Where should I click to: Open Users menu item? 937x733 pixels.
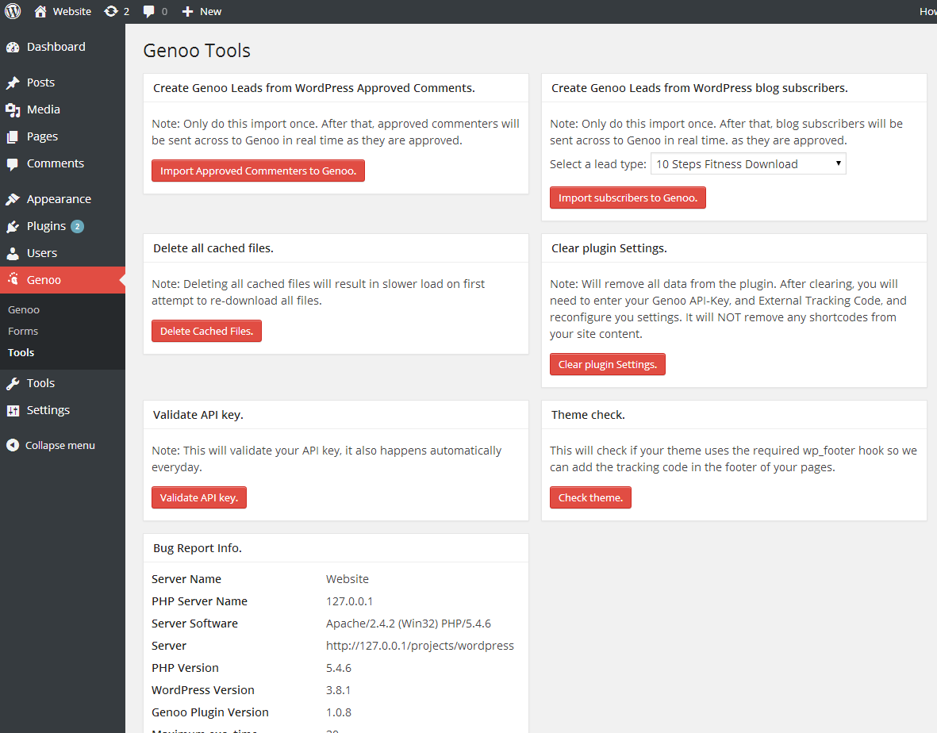[63, 253]
